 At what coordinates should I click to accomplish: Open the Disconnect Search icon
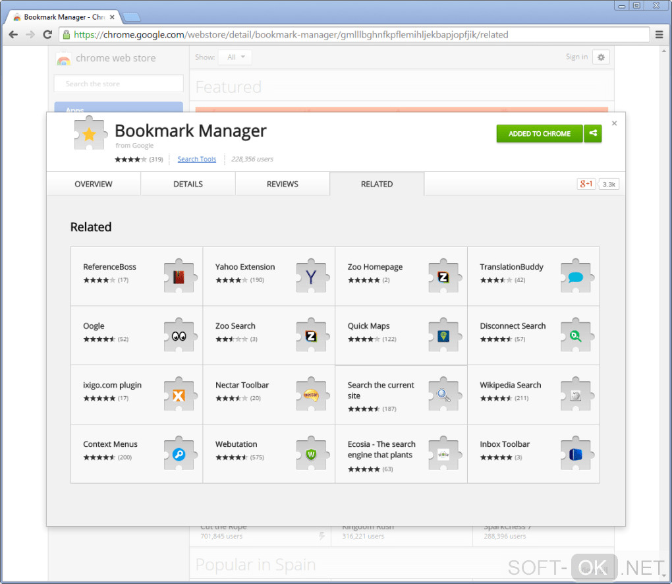click(577, 335)
